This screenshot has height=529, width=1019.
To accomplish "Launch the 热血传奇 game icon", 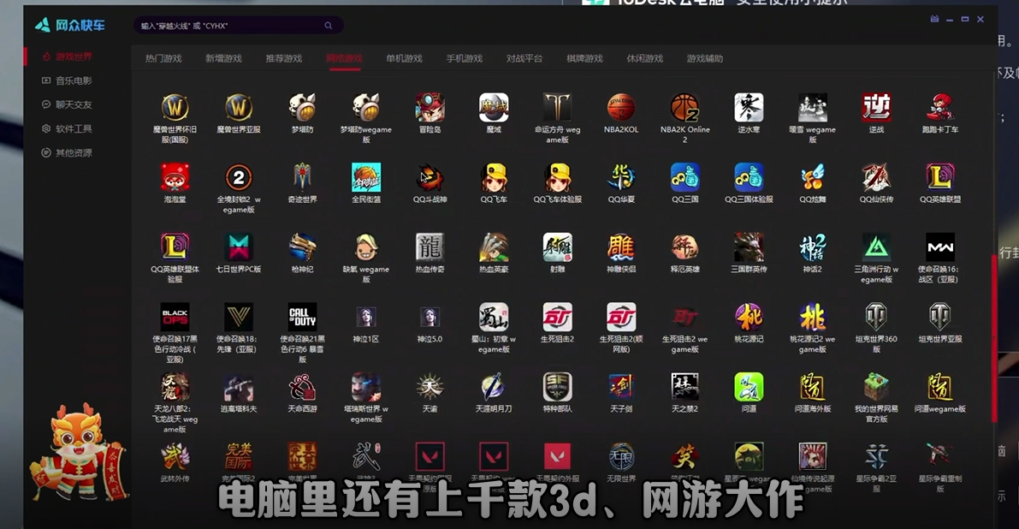I will point(430,247).
